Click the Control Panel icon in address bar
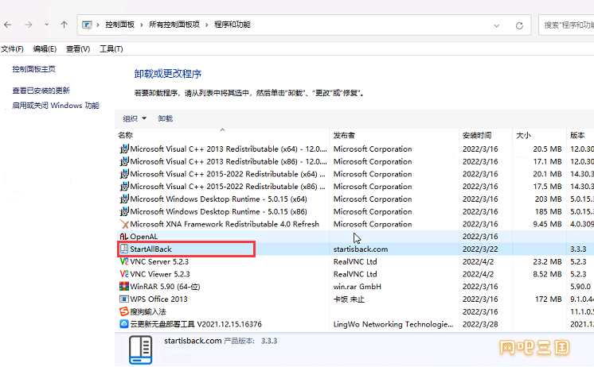Image resolution: width=594 pixels, height=367 pixels. (87, 25)
